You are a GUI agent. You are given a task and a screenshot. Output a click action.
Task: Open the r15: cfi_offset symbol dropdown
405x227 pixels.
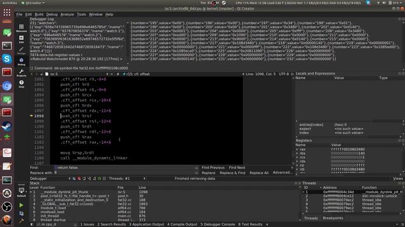pyautogui.click(x=184, y=74)
